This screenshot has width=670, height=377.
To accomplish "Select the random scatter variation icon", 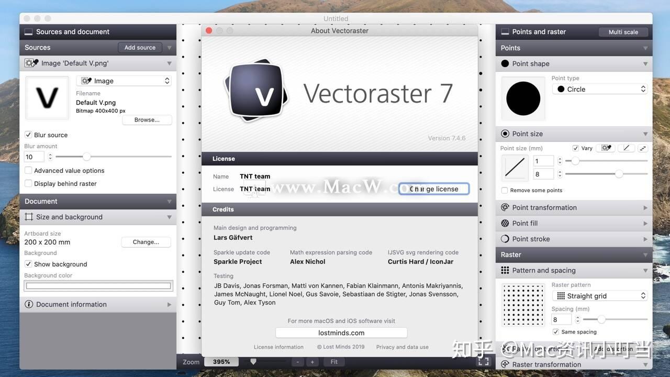I will [642, 148].
